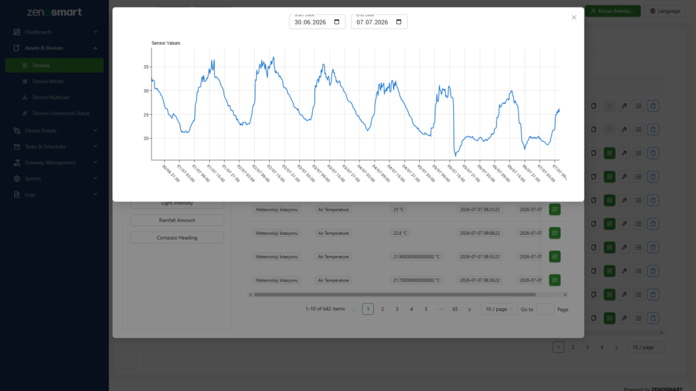Click the next-page arrow in the sensor data dialog
Screen dimensions: 696x391
click(470, 310)
